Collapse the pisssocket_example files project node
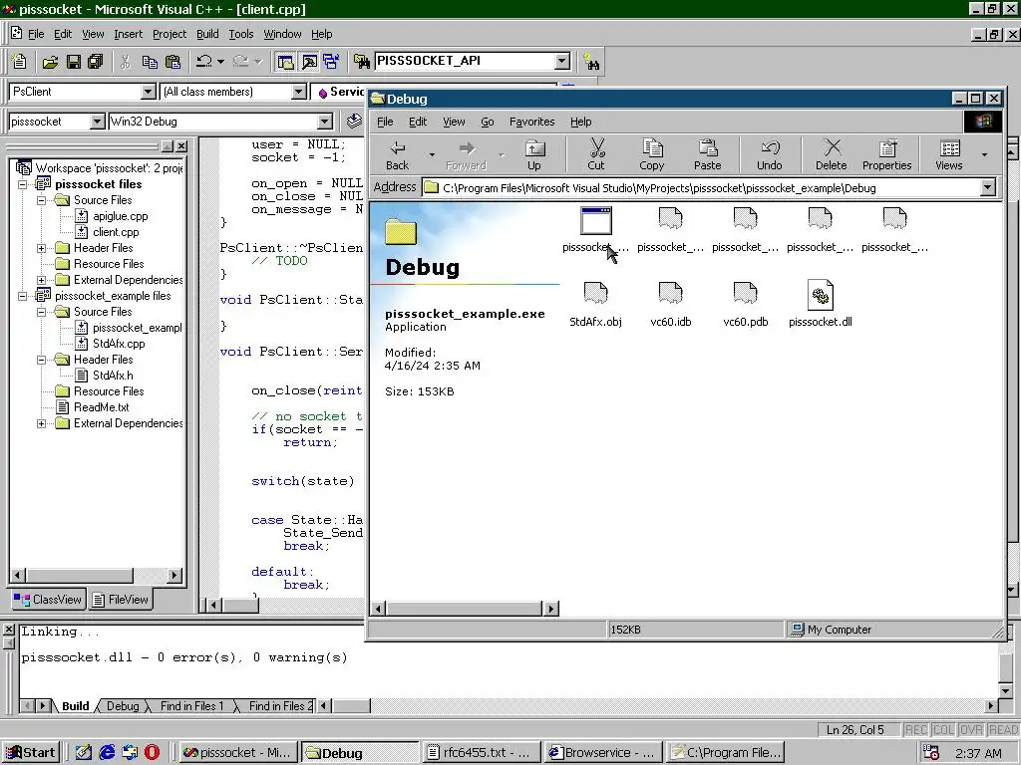 click(x=22, y=296)
